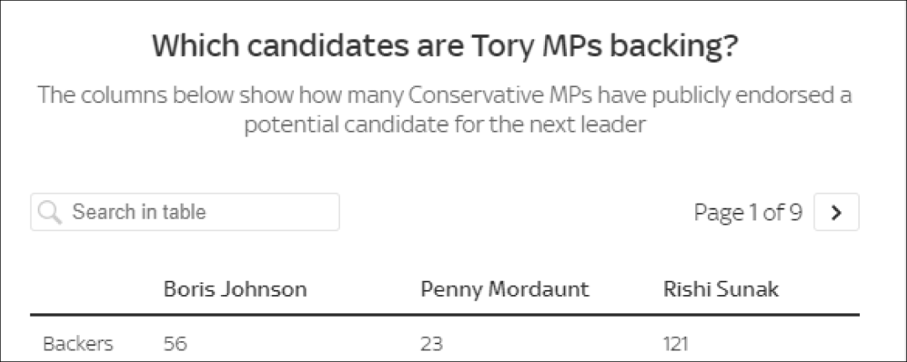Image resolution: width=907 pixels, height=362 pixels.
Task: Click subtitle text about the next leader
Action: point(445,124)
